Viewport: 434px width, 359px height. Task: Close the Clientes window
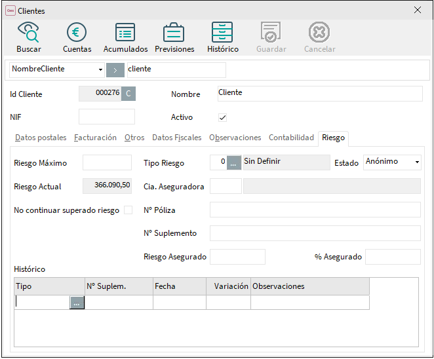[418, 10]
